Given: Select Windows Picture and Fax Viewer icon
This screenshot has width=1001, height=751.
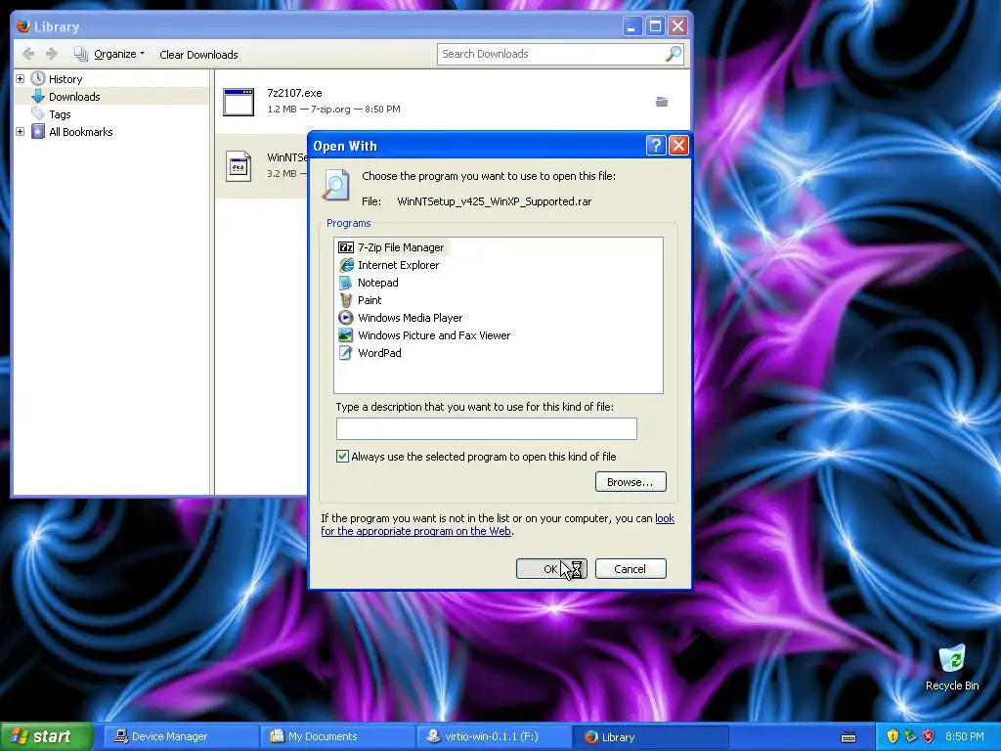Looking at the screenshot, I should click(x=346, y=335).
